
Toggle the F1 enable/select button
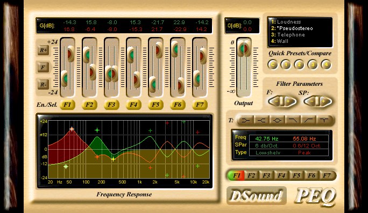click(x=68, y=105)
